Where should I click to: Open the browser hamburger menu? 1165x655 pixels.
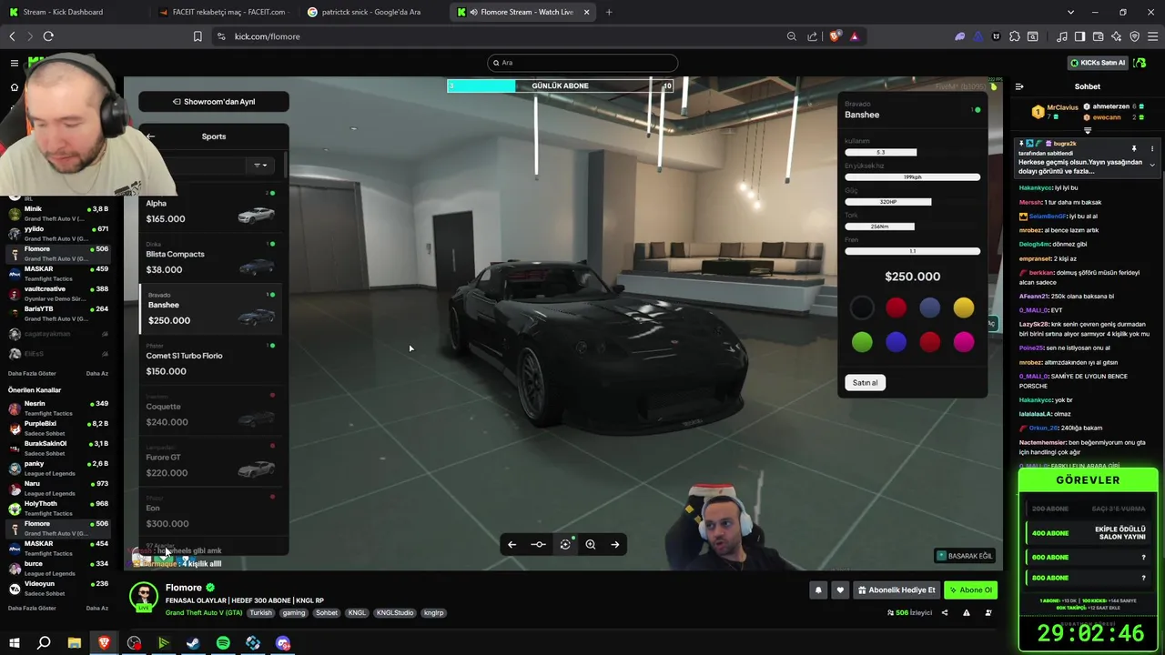coord(1152,36)
